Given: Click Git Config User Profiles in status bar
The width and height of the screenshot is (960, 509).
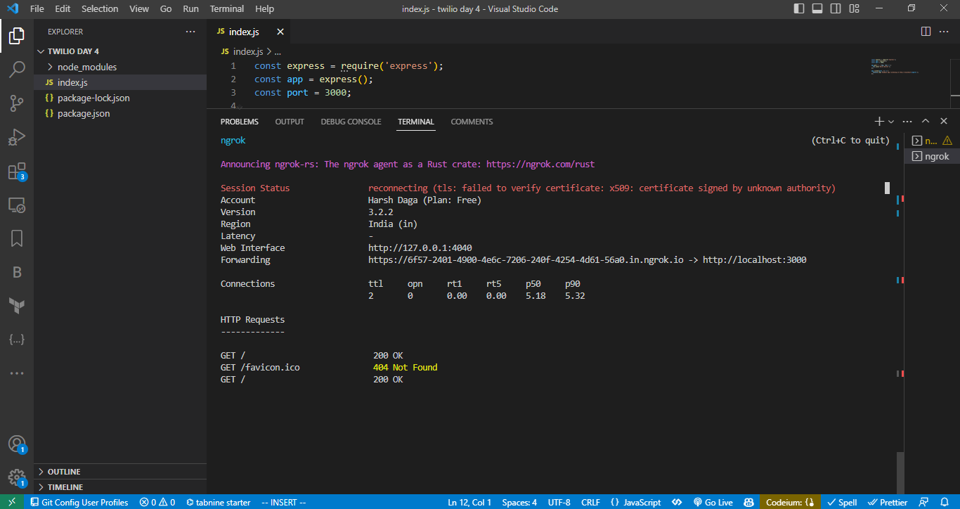Looking at the screenshot, I should coord(79,502).
